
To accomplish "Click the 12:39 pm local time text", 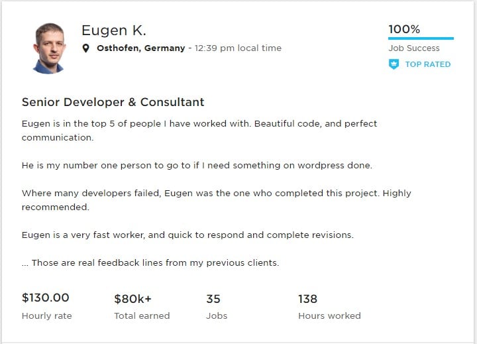I will pyautogui.click(x=238, y=48).
